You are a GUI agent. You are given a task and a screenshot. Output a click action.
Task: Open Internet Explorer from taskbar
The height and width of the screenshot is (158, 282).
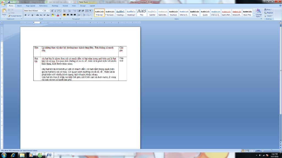point(13,155)
